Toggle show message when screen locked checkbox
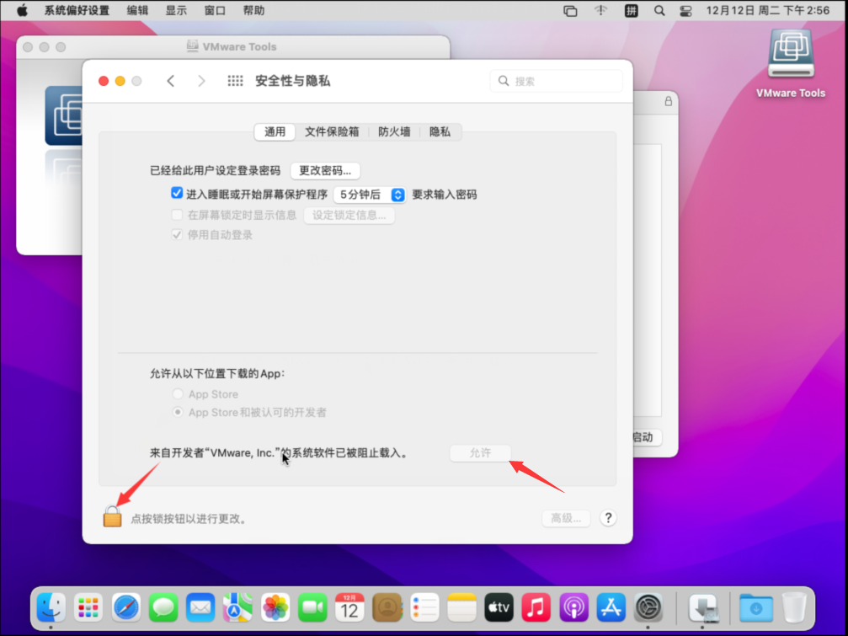The height and width of the screenshot is (636, 848). coord(177,215)
